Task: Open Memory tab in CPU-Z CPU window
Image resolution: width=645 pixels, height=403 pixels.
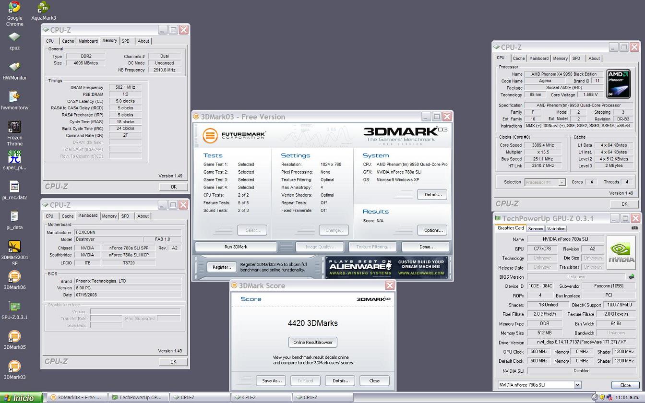Action: tap(560, 59)
